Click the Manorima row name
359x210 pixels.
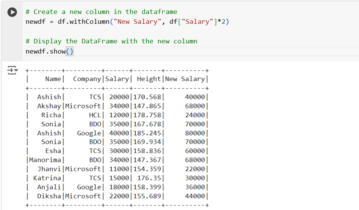tap(45, 160)
